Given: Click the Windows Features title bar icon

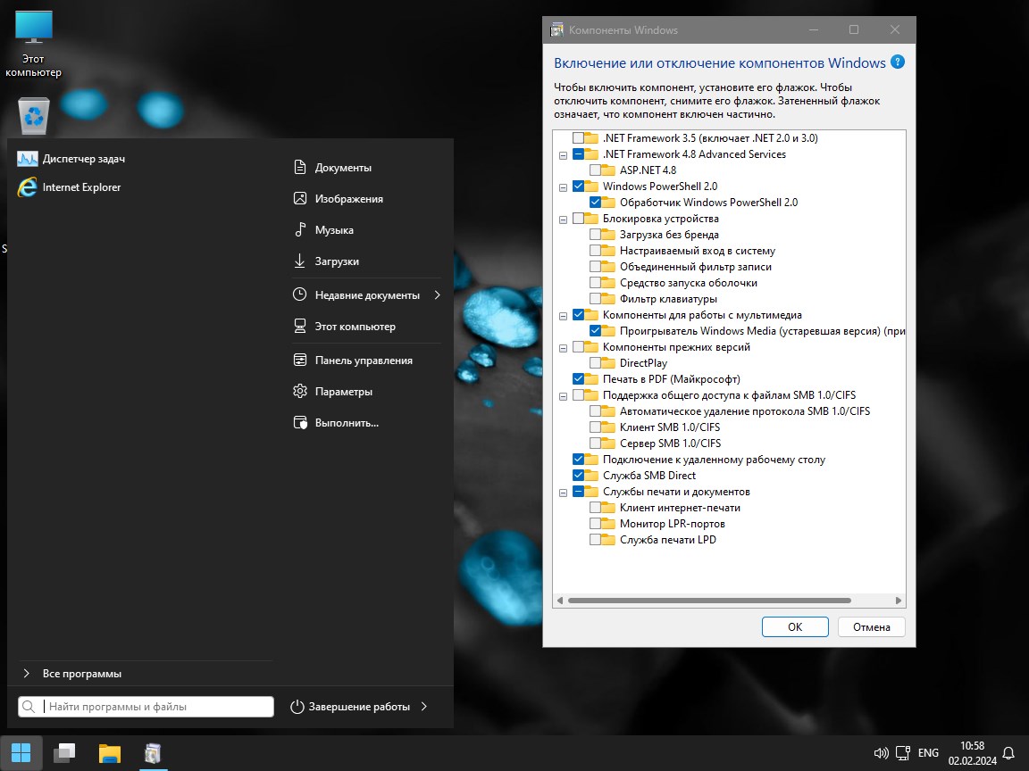Looking at the screenshot, I should [x=557, y=29].
